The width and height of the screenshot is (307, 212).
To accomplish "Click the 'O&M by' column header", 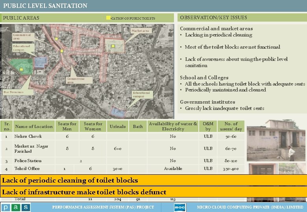I will [x=208, y=126].
